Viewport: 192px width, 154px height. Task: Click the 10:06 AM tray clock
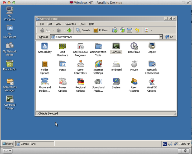tap(185, 144)
